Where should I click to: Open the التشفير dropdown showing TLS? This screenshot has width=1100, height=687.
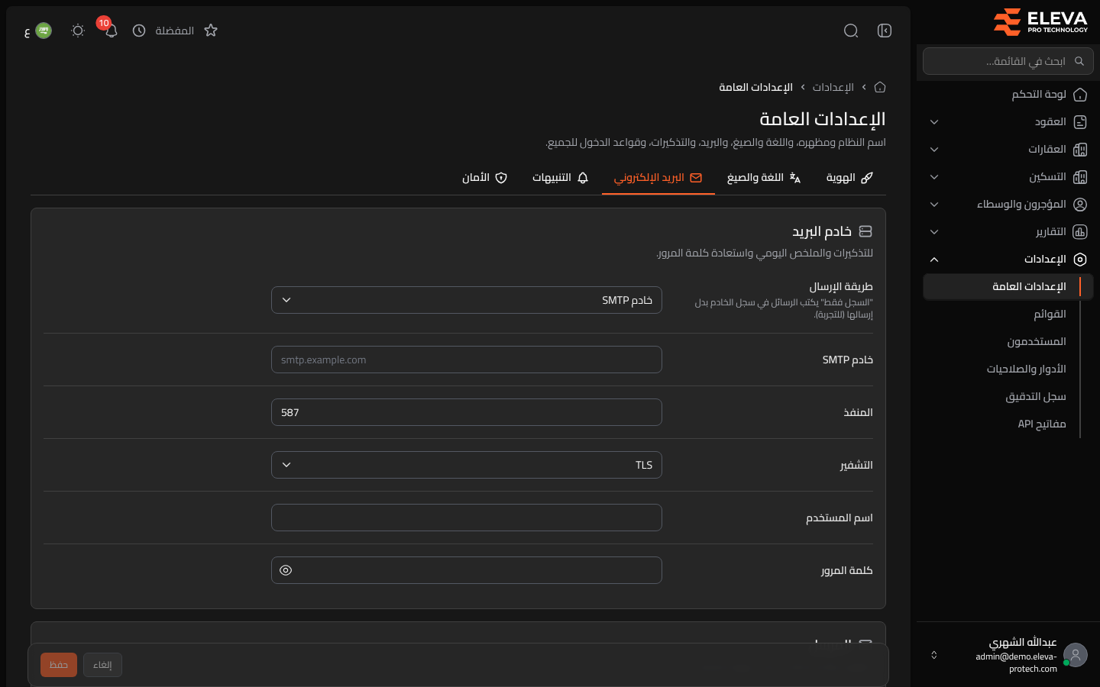click(x=467, y=465)
